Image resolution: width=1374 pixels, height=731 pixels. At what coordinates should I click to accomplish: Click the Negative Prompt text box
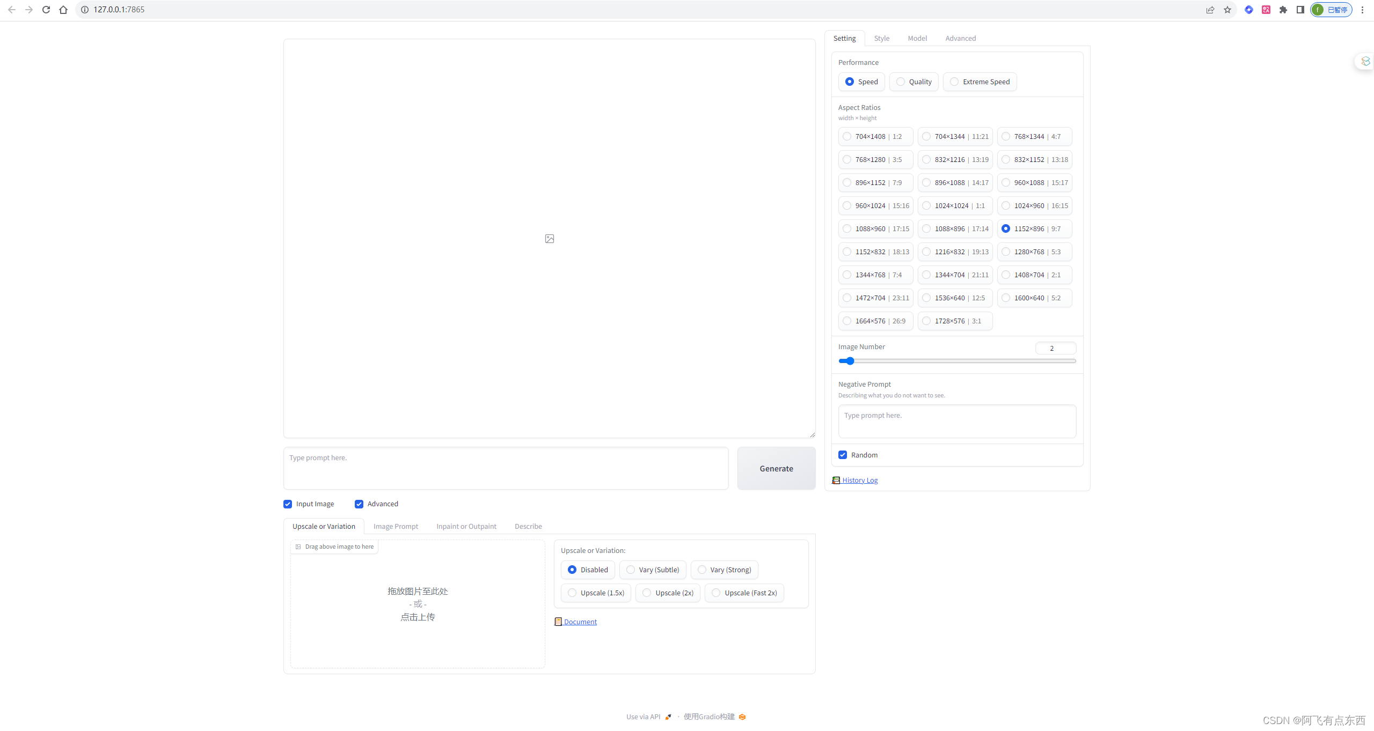[957, 421]
